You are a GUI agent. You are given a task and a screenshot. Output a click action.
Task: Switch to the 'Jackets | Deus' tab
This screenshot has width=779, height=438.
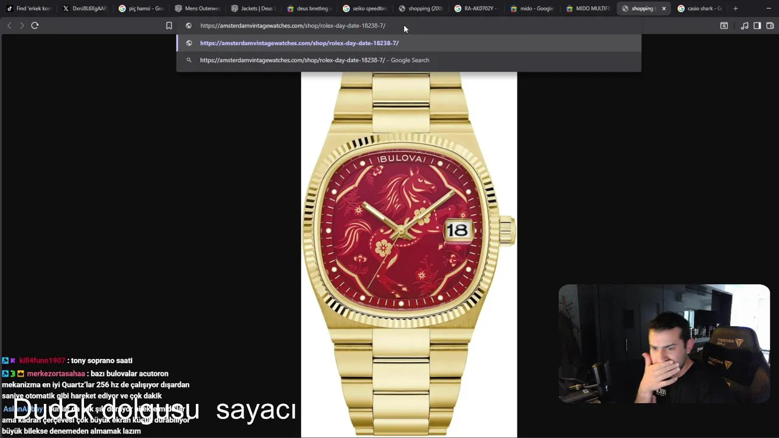tap(253, 9)
